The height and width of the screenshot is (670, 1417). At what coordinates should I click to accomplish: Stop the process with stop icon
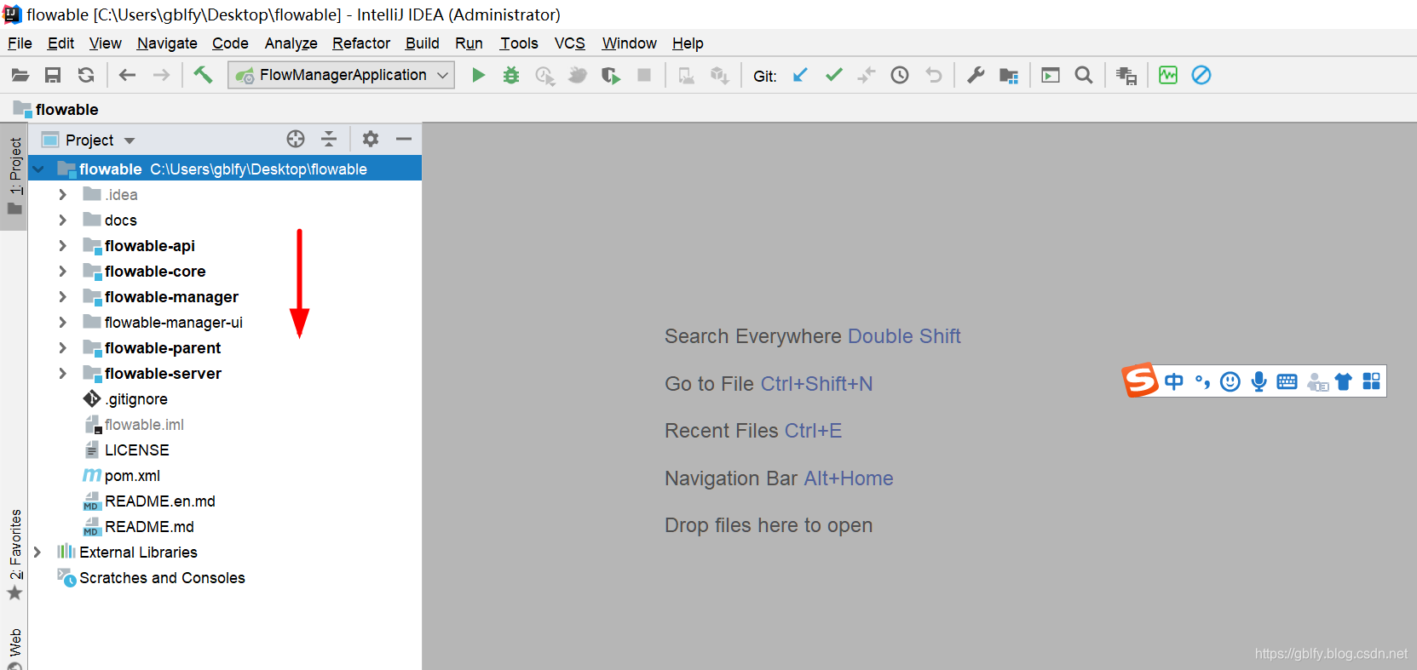tap(644, 76)
